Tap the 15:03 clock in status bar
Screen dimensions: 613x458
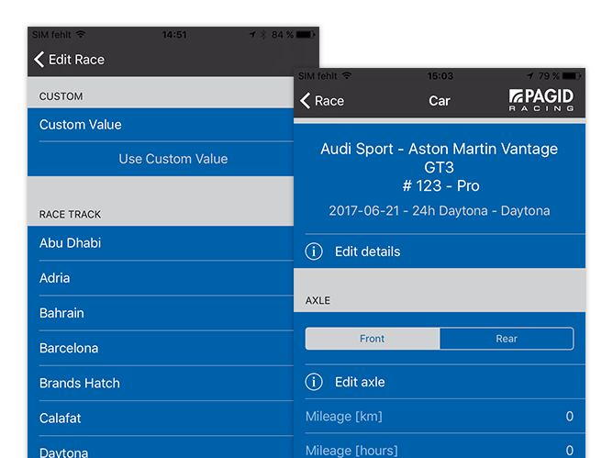click(440, 76)
